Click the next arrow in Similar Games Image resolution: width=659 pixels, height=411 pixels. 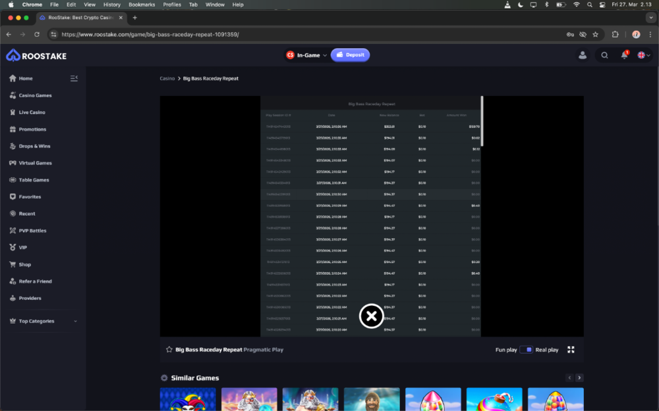point(579,377)
